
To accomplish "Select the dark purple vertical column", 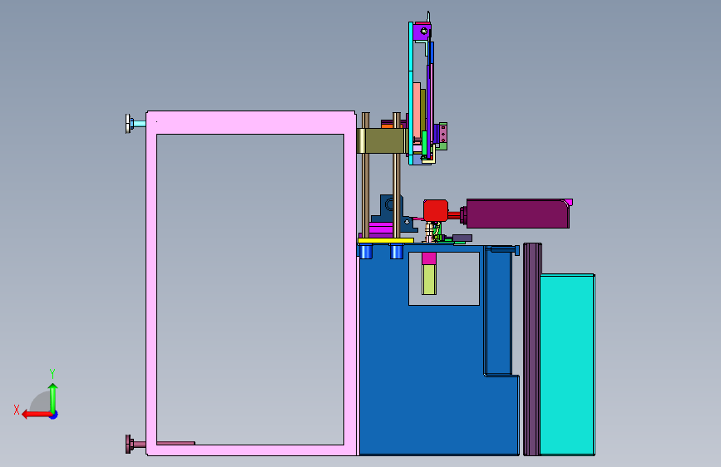I will pyautogui.click(x=532, y=349).
